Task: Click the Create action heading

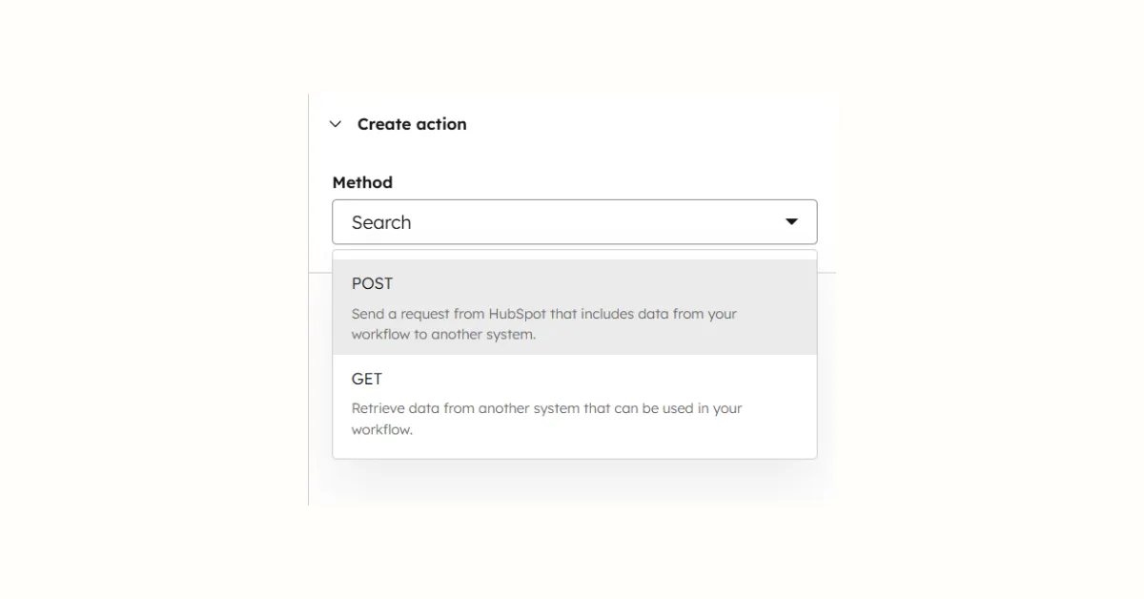Action: [412, 123]
